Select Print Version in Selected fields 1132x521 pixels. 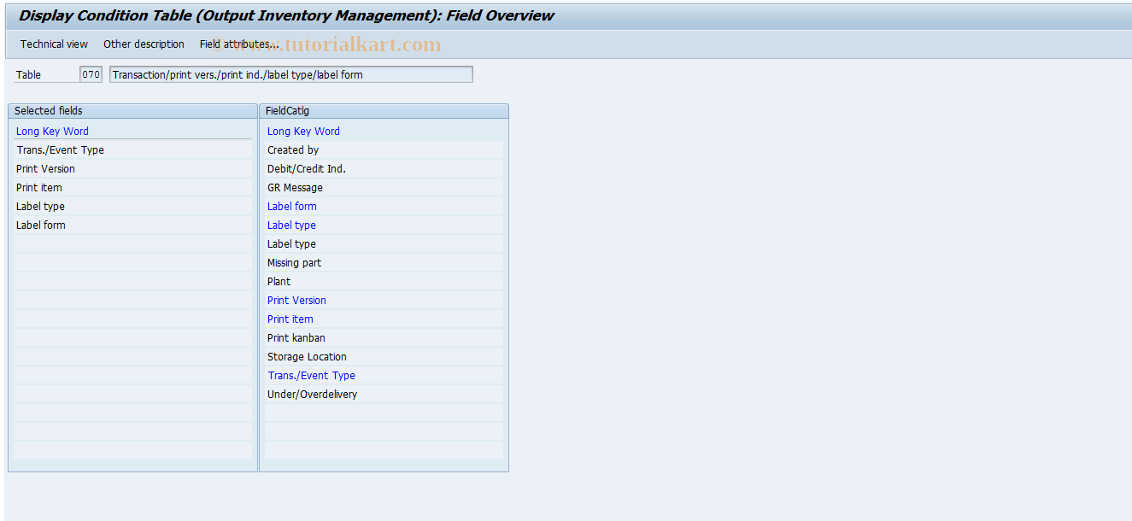(x=45, y=168)
